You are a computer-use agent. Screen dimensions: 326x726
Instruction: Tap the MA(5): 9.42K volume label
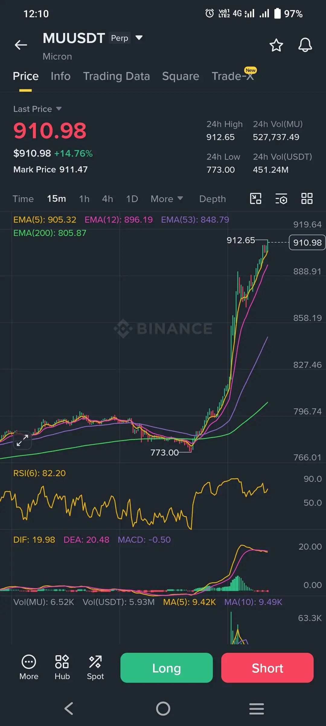[x=190, y=602]
